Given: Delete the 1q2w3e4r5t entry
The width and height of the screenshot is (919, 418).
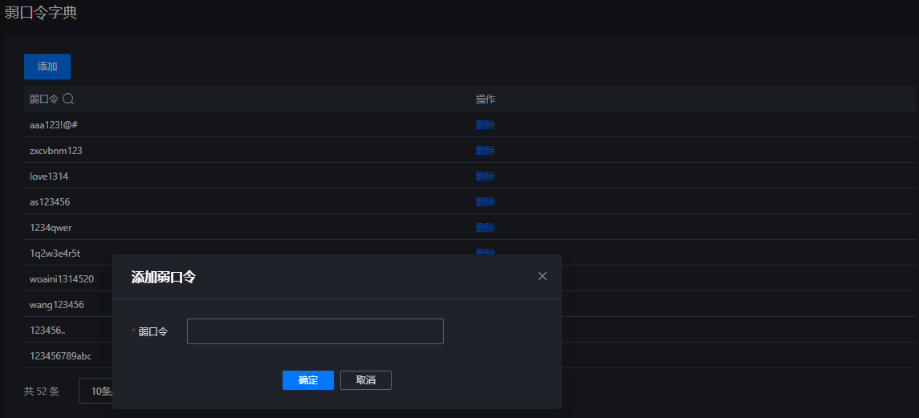Looking at the screenshot, I should (486, 252).
